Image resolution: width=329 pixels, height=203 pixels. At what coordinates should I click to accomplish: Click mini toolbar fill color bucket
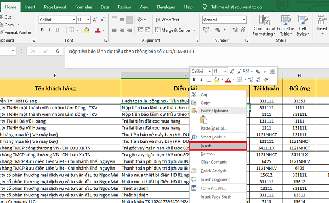coord(217,79)
